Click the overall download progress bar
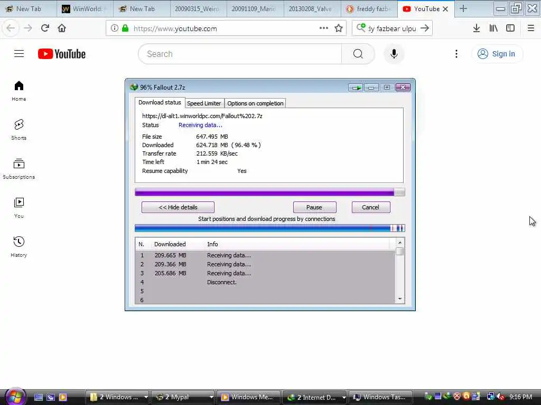 (x=270, y=192)
